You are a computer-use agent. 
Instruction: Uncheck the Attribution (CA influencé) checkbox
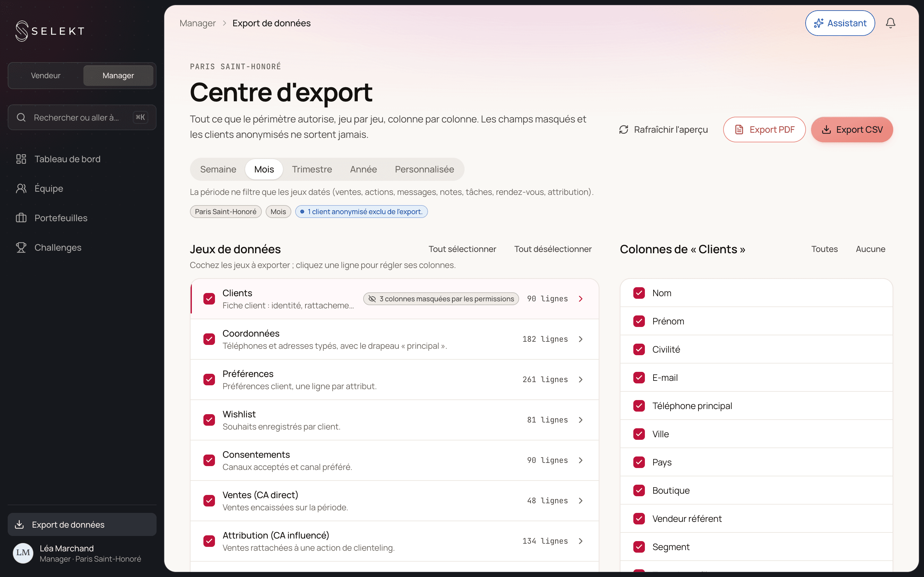coord(209,541)
